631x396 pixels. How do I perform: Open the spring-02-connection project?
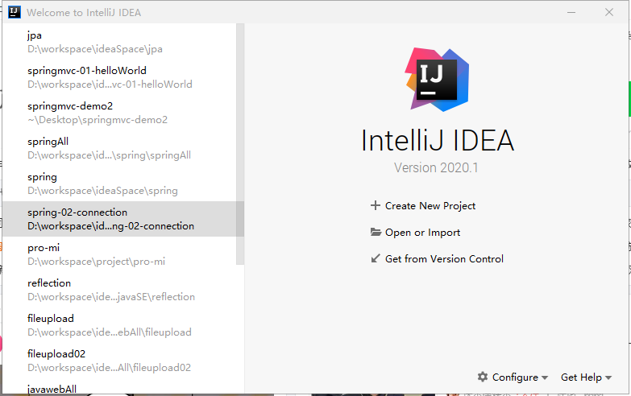119,219
